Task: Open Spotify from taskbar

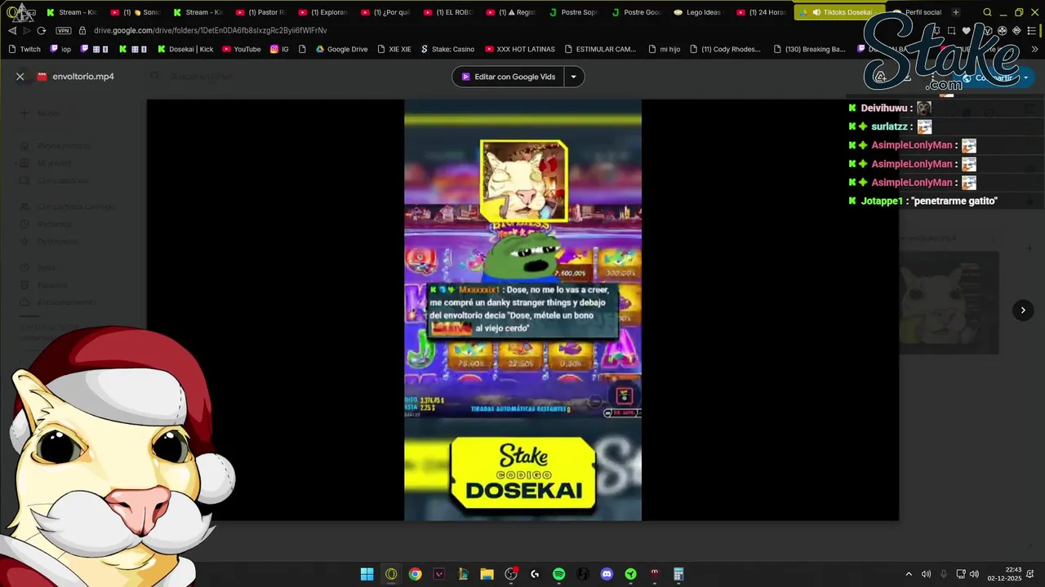Action: point(558,574)
